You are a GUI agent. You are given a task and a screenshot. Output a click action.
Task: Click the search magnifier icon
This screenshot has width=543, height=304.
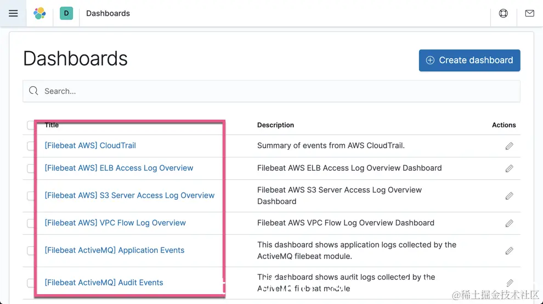(33, 91)
